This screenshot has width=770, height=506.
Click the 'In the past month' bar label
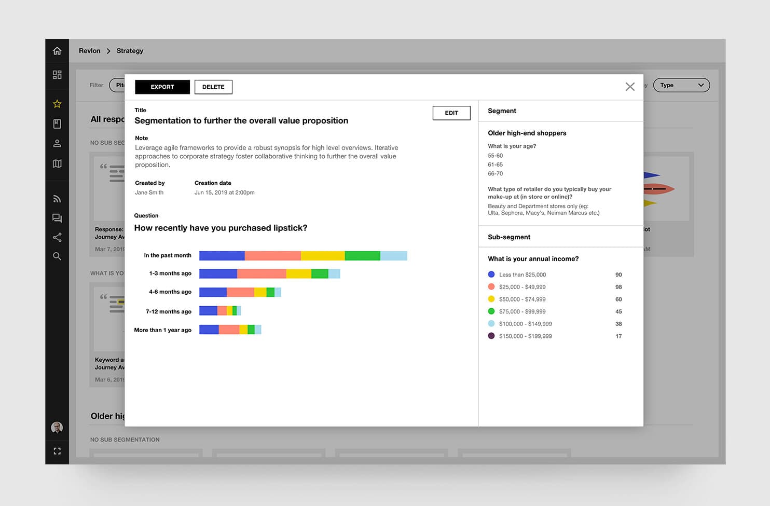[x=168, y=255]
